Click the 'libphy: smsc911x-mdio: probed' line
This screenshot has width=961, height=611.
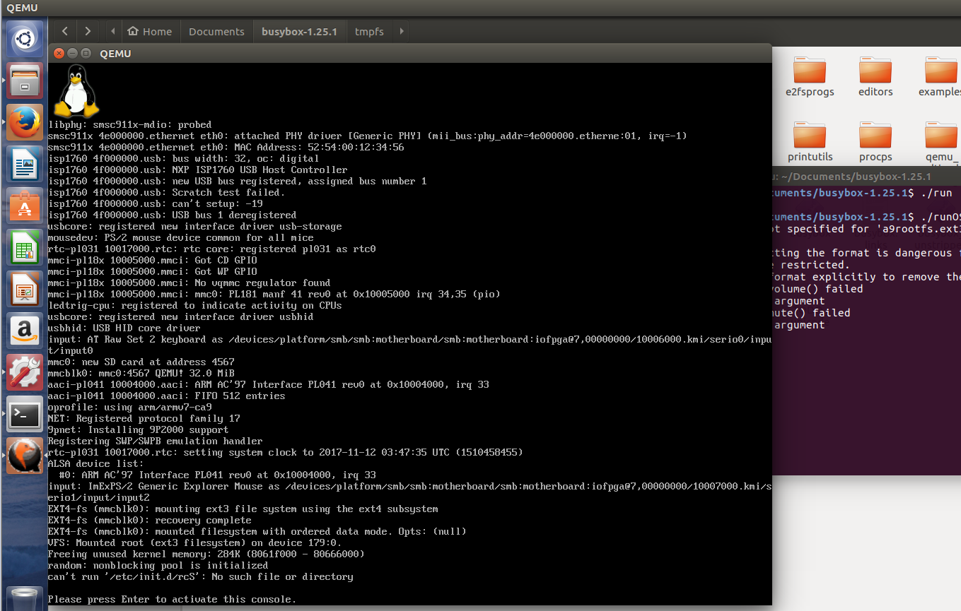click(x=129, y=124)
